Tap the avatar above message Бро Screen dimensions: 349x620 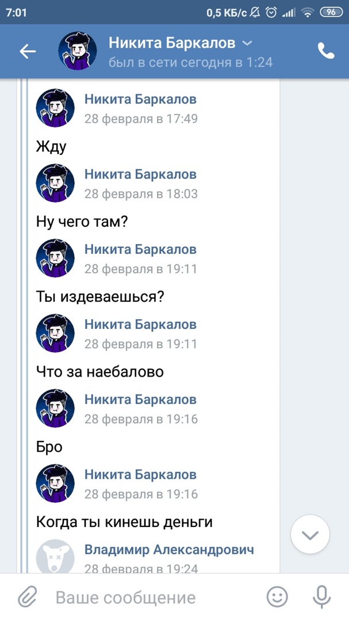pyautogui.click(x=55, y=409)
